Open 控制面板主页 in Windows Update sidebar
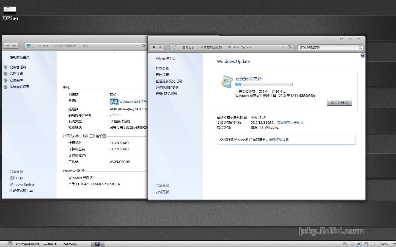Image resolution: width=396 pixels, height=247 pixels. [166, 59]
